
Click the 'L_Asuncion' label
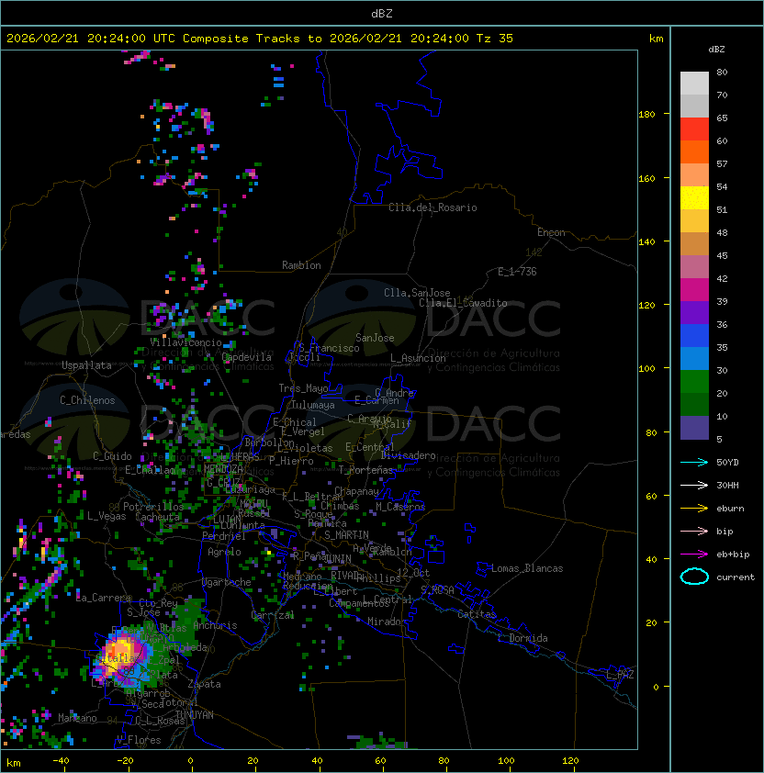418,358
